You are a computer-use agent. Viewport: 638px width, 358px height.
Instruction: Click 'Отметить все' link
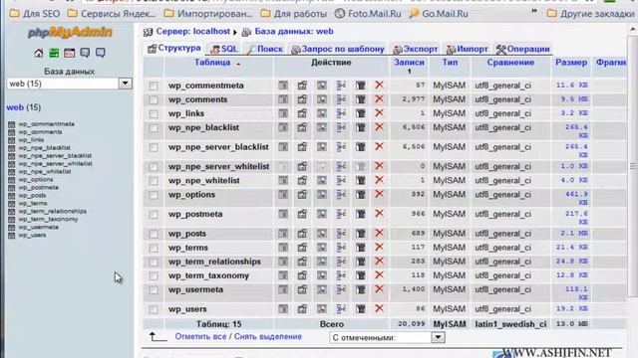(200, 337)
